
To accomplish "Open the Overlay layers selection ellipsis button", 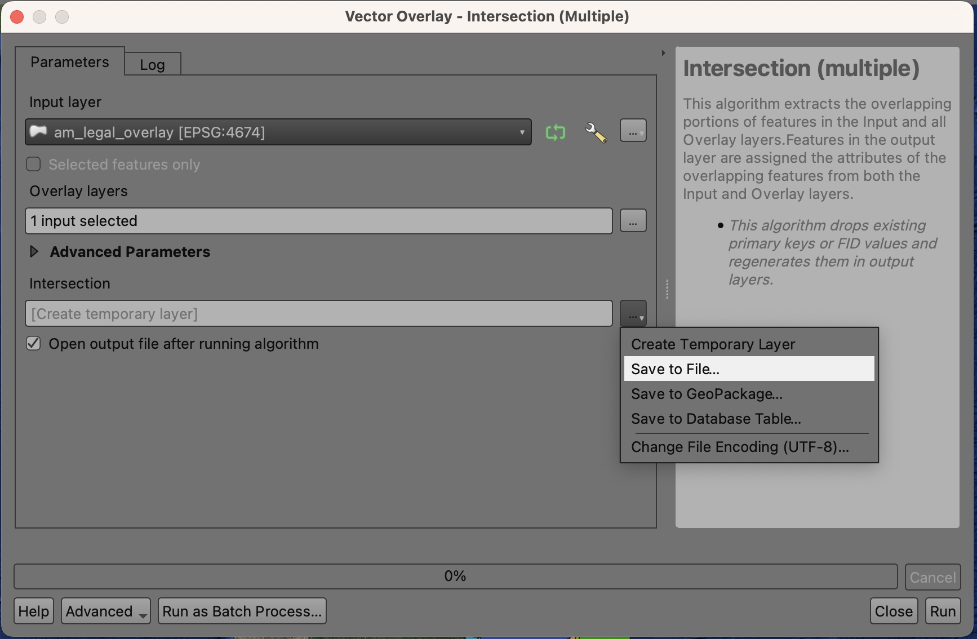I will 633,221.
